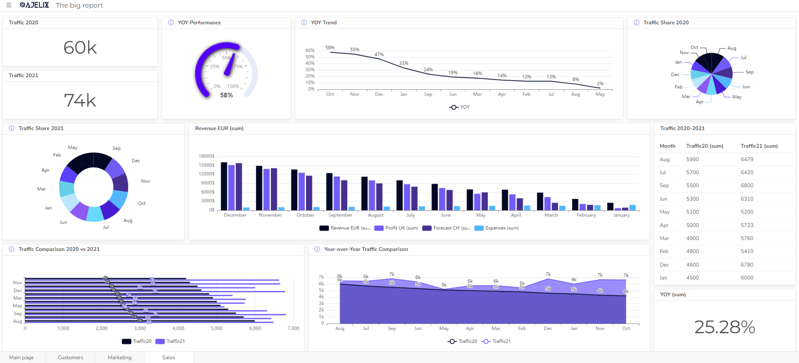799x363 pixels.
Task: Click the Mar row value 4900
Action: point(693,238)
